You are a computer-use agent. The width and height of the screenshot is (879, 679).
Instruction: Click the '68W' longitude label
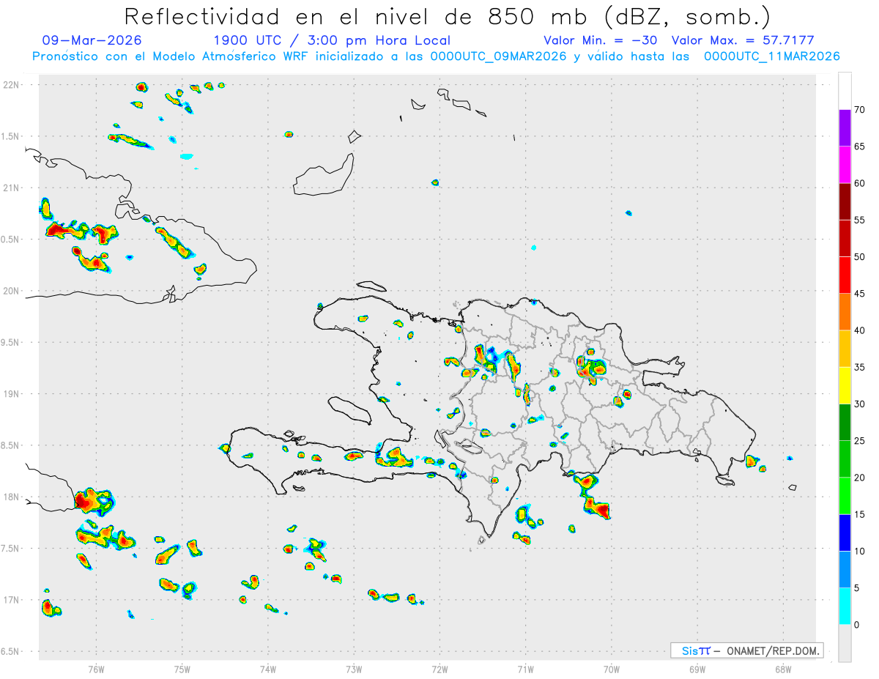click(782, 669)
